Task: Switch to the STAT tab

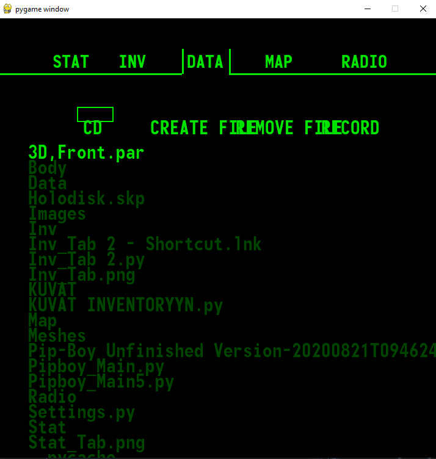Action: click(x=71, y=62)
